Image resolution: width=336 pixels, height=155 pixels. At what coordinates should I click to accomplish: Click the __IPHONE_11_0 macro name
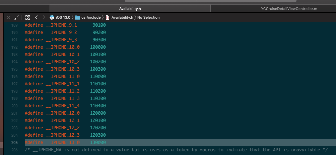click(x=63, y=76)
